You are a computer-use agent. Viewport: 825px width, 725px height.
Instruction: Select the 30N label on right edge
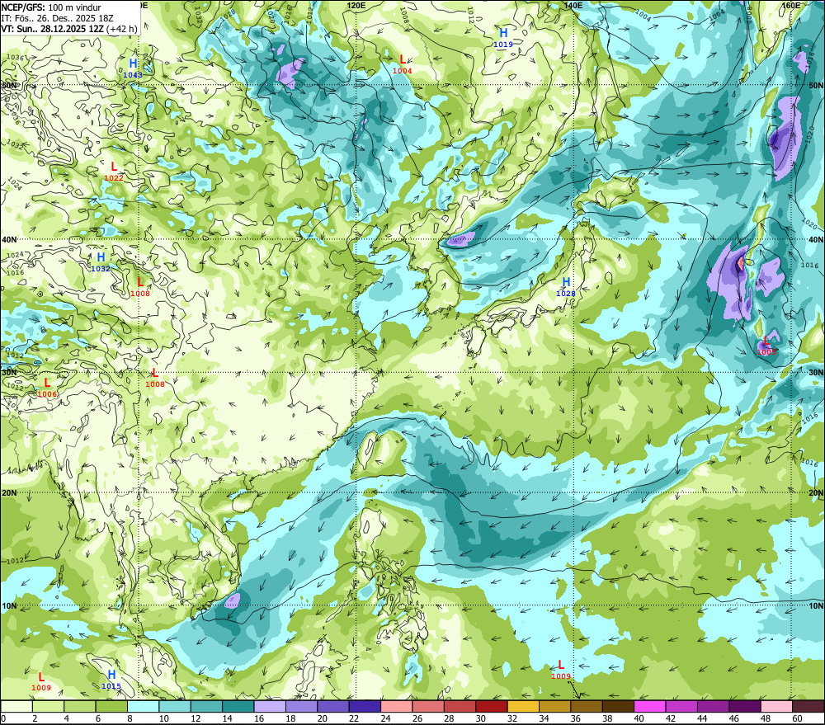click(816, 373)
